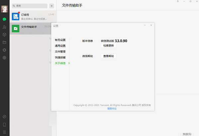199x136 pixels.
Task: Go to 快捷按键 settings tab
Action: tap(60, 57)
